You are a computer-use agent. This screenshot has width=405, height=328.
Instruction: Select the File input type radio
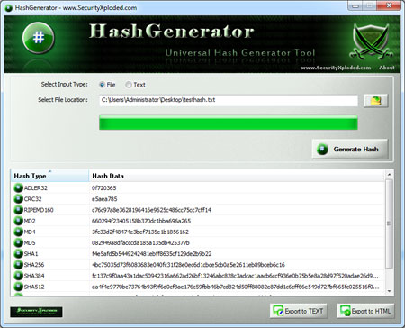click(x=102, y=85)
